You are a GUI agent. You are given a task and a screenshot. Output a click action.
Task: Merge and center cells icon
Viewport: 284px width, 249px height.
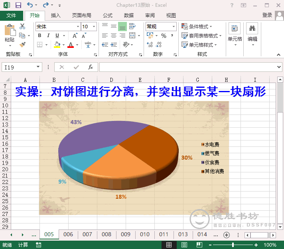point(132,36)
